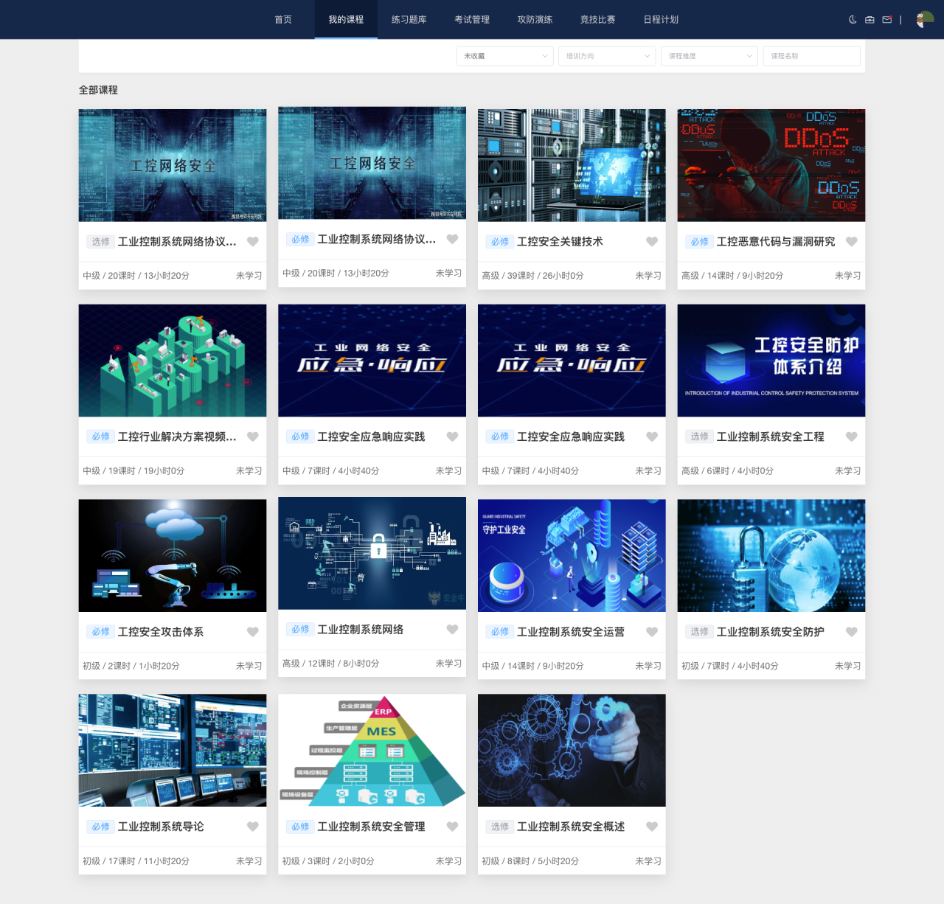The image size is (944, 904).
Task: Toggle favorite heart on 工业控制系统安全工程
Action: pos(851,437)
